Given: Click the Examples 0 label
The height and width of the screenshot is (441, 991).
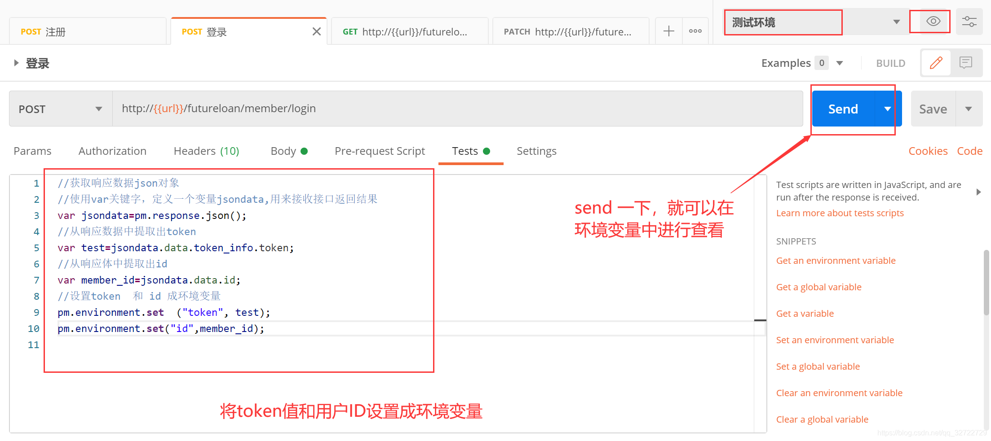Looking at the screenshot, I should [794, 63].
